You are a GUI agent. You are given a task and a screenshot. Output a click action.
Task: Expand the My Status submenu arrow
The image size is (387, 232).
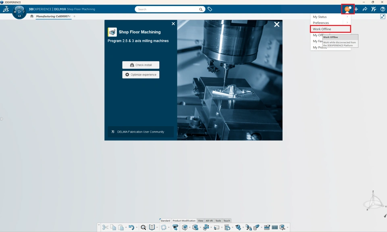[347, 17]
